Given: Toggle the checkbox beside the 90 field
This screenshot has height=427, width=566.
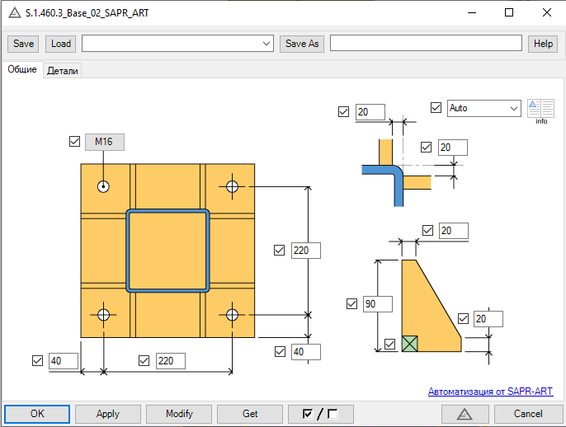Looking at the screenshot, I should point(352,304).
